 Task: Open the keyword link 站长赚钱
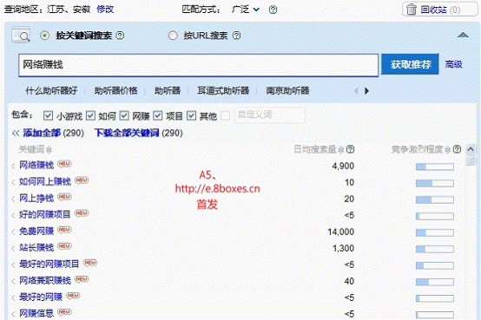point(36,247)
